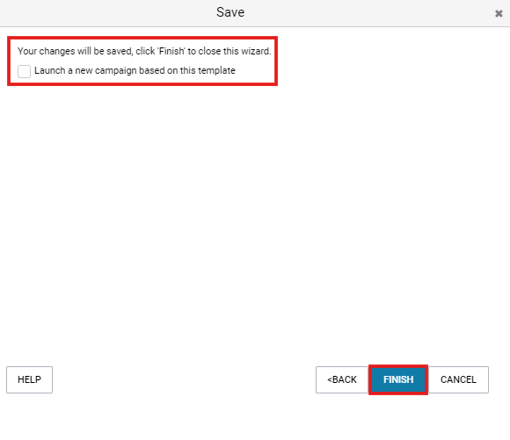This screenshot has width=510, height=440.
Task: Click the quoted word 'Finish' in the message
Action: click(x=171, y=51)
